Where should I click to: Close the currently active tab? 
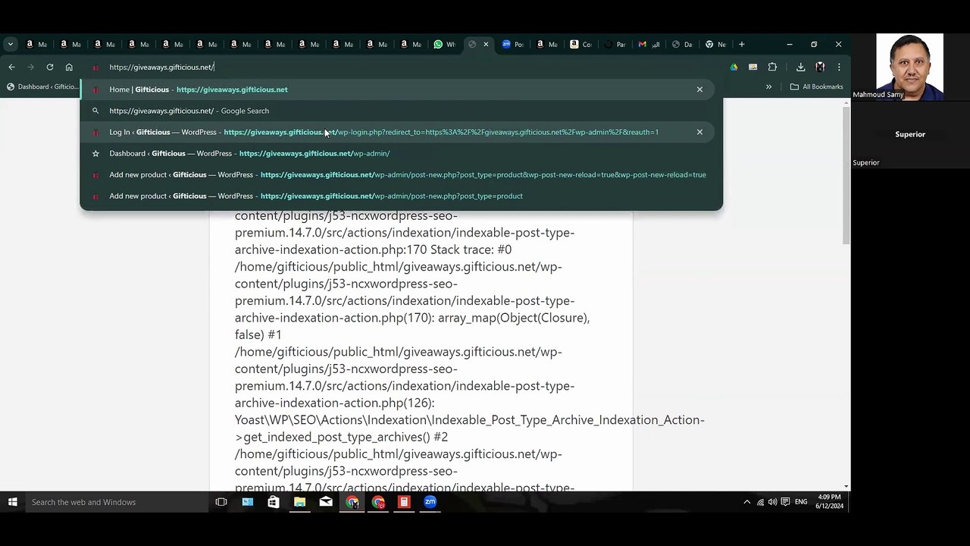[486, 44]
